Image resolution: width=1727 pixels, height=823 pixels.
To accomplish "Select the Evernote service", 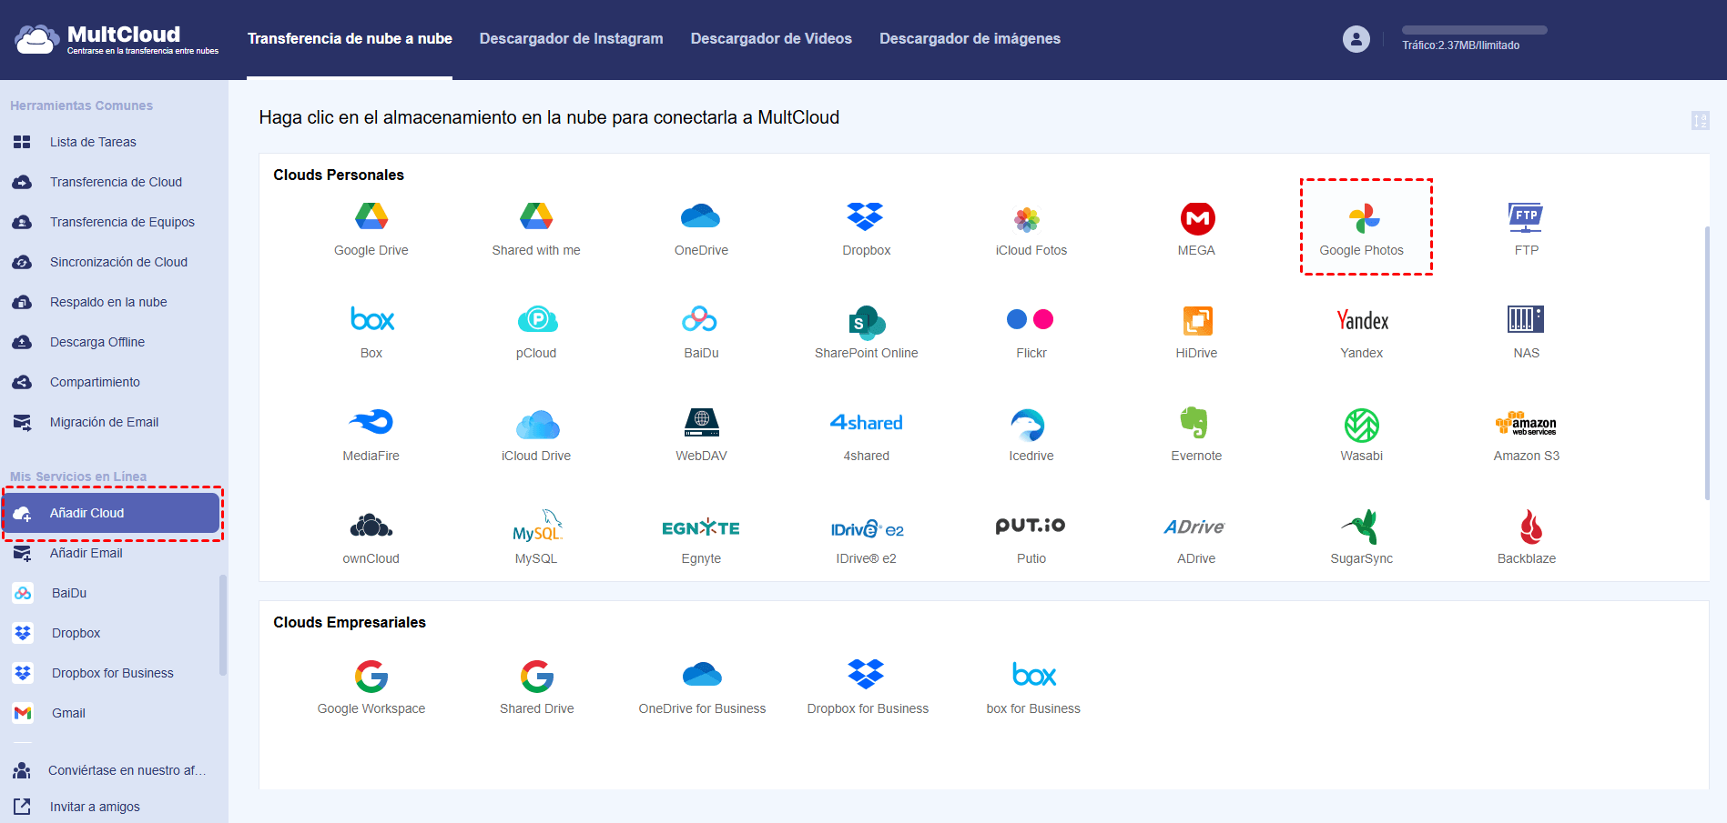I will [1196, 435].
